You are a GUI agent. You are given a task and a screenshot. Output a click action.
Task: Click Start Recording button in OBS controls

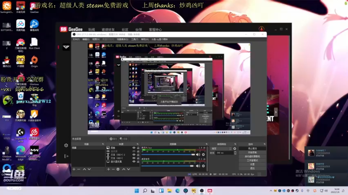pyautogui.click(x=252, y=153)
